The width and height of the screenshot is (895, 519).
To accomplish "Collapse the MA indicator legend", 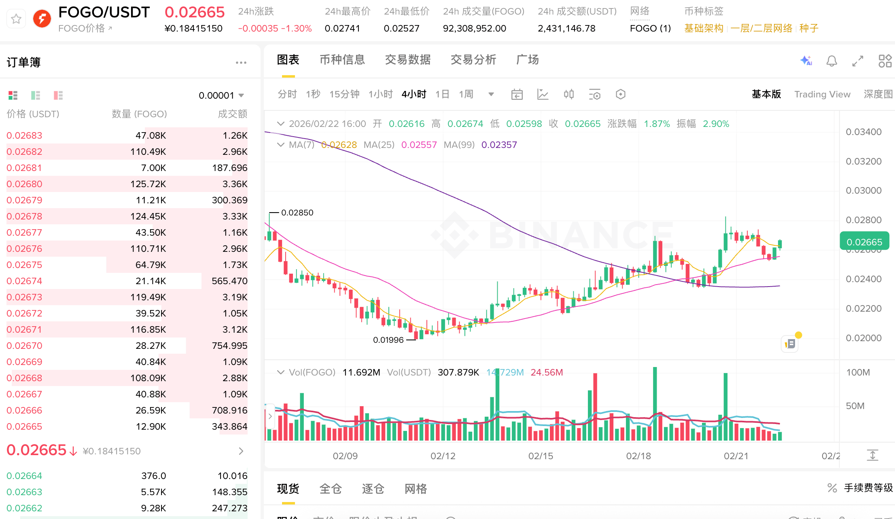I will 280,145.
